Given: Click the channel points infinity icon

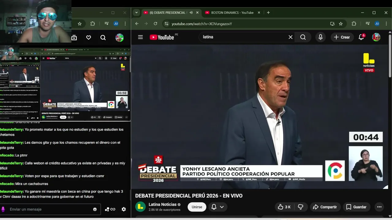Looking at the screenshot, I should 110,209.
